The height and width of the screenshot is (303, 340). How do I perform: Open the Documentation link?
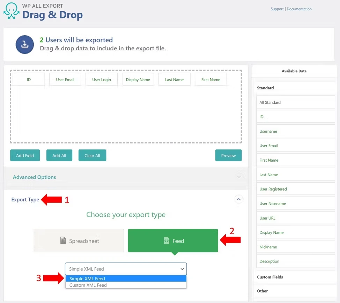299,9
